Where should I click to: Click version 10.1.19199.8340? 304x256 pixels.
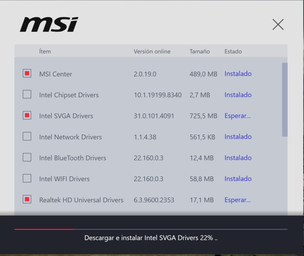coord(158,95)
